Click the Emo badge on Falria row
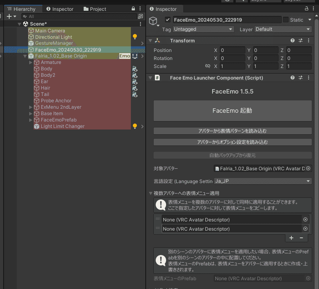The height and width of the screenshot is (289, 319). click(x=125, y=56)
